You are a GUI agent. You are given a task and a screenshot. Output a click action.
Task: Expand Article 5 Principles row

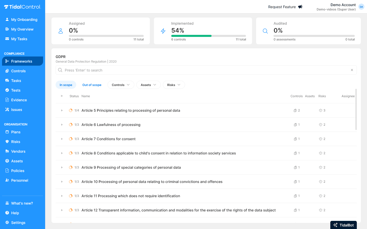coord(61,110)
